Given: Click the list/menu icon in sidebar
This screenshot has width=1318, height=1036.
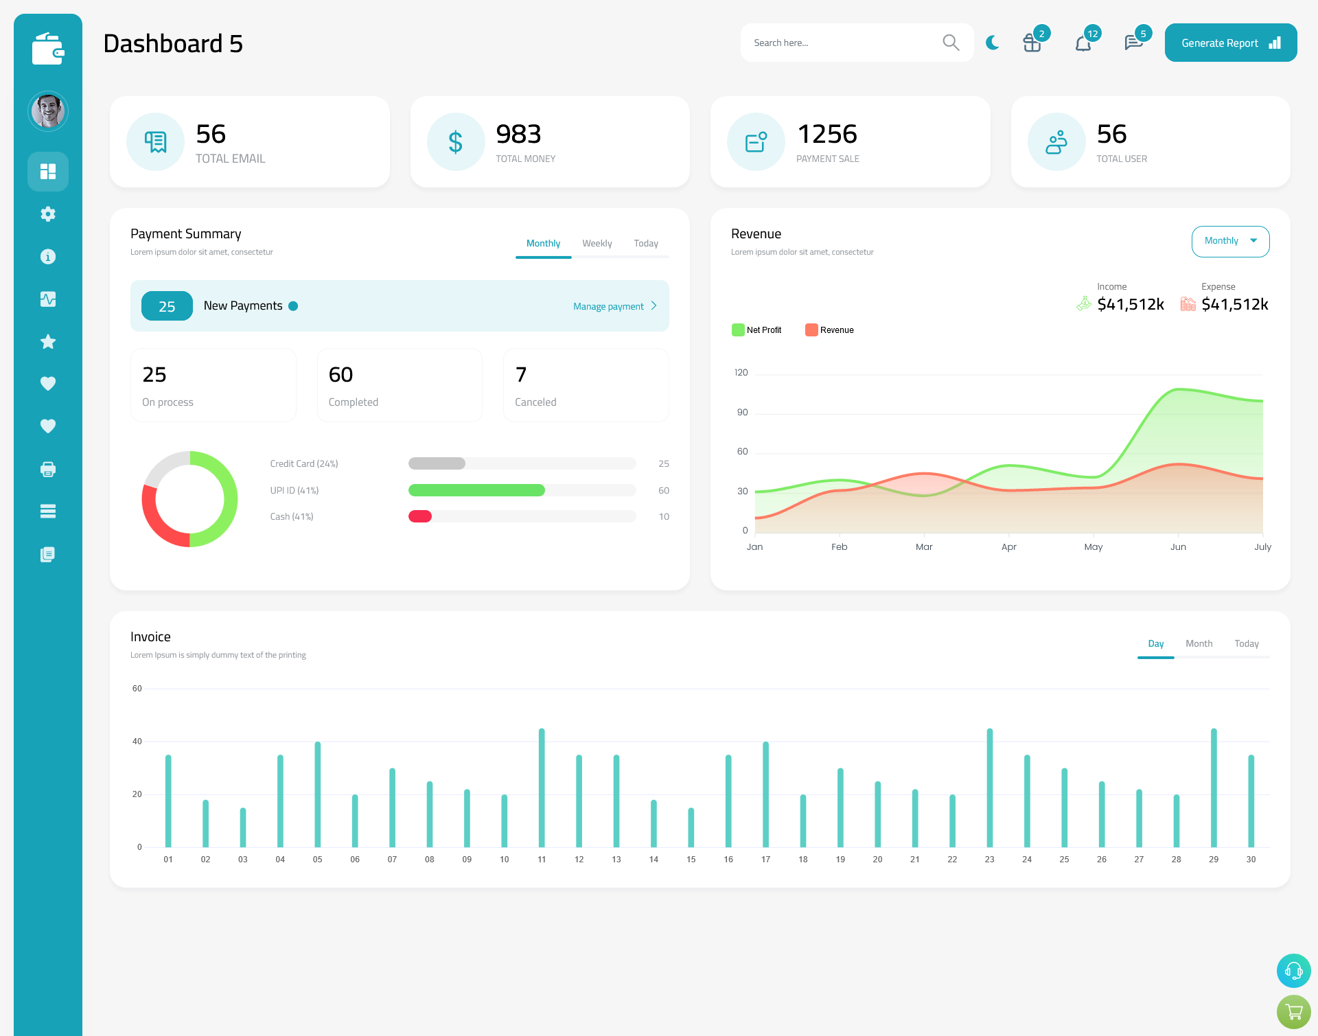Looking at the screenshot, I should pyautogui.click(x=48, y=511).
